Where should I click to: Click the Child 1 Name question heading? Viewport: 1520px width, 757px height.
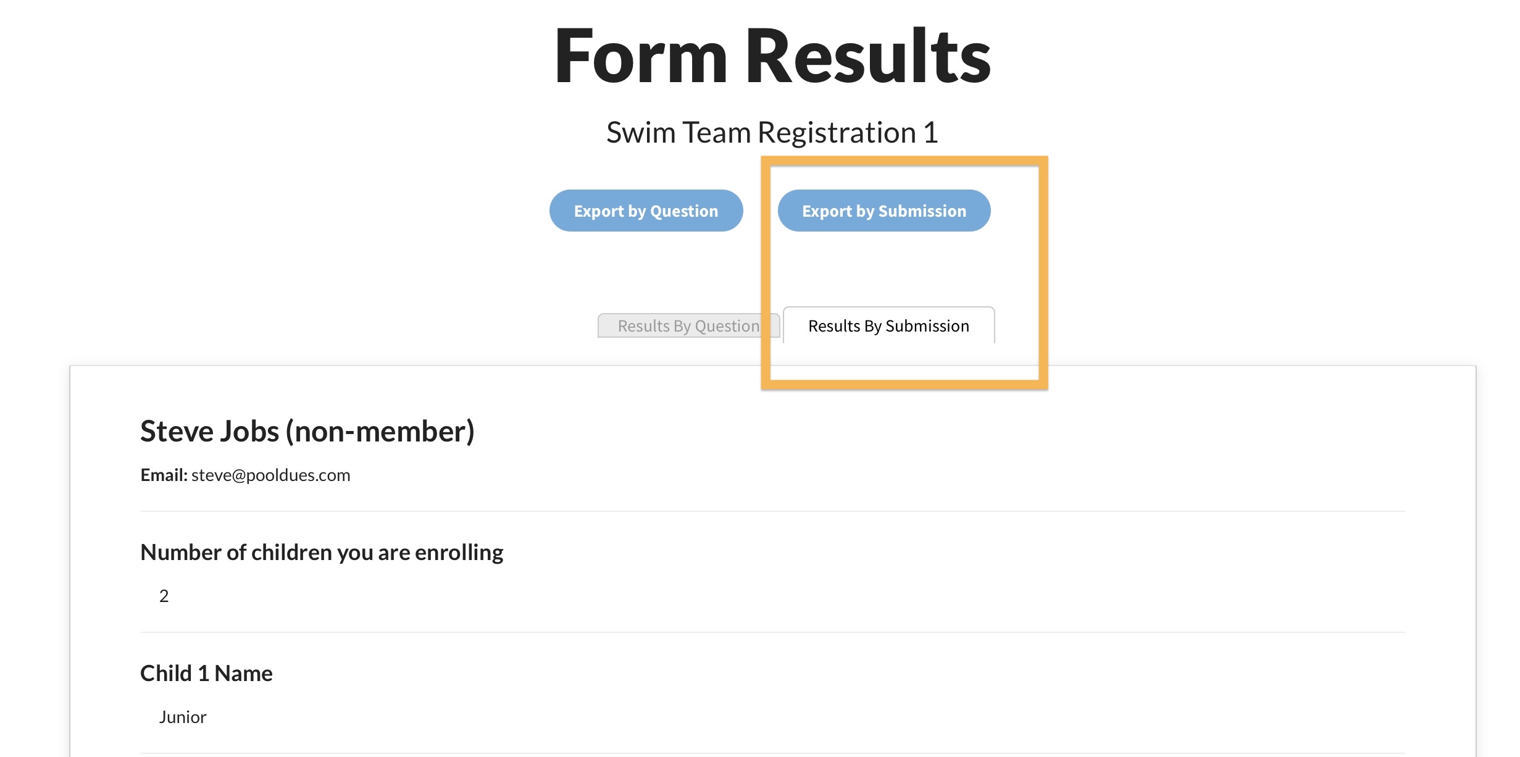click(x=206, y=673)
